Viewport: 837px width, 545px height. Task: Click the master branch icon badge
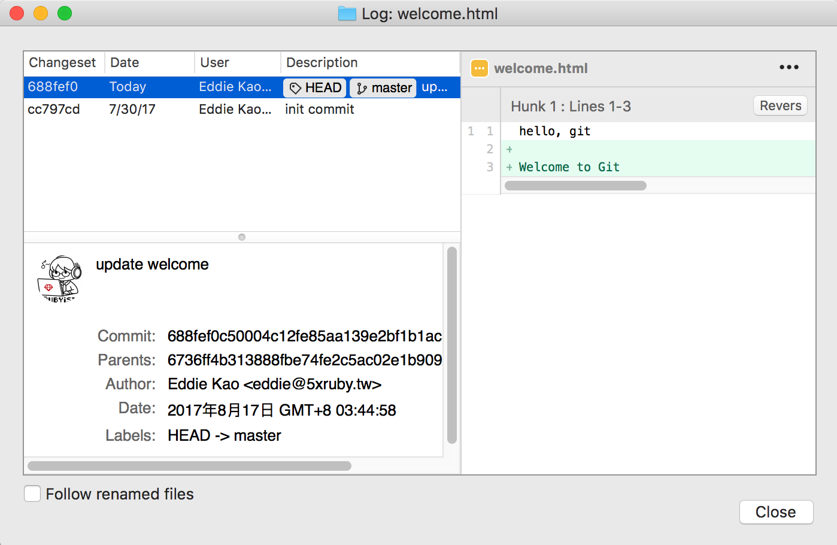tap(362, 89)
